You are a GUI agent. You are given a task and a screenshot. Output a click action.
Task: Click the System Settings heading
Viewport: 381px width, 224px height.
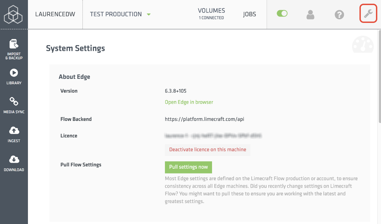coord(75,49)
